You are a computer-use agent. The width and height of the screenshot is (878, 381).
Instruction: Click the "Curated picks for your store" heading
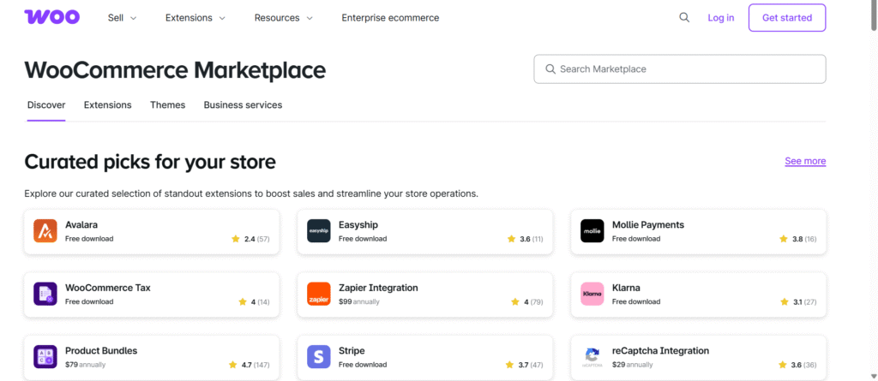150,163
